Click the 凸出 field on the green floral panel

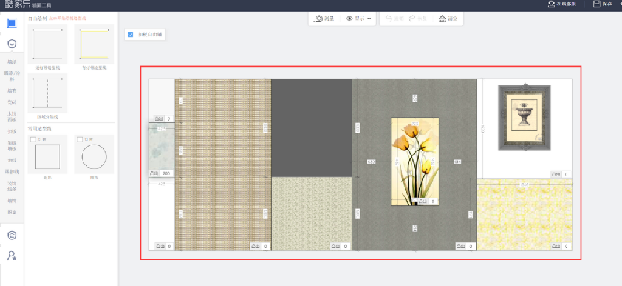click(346, 247)
